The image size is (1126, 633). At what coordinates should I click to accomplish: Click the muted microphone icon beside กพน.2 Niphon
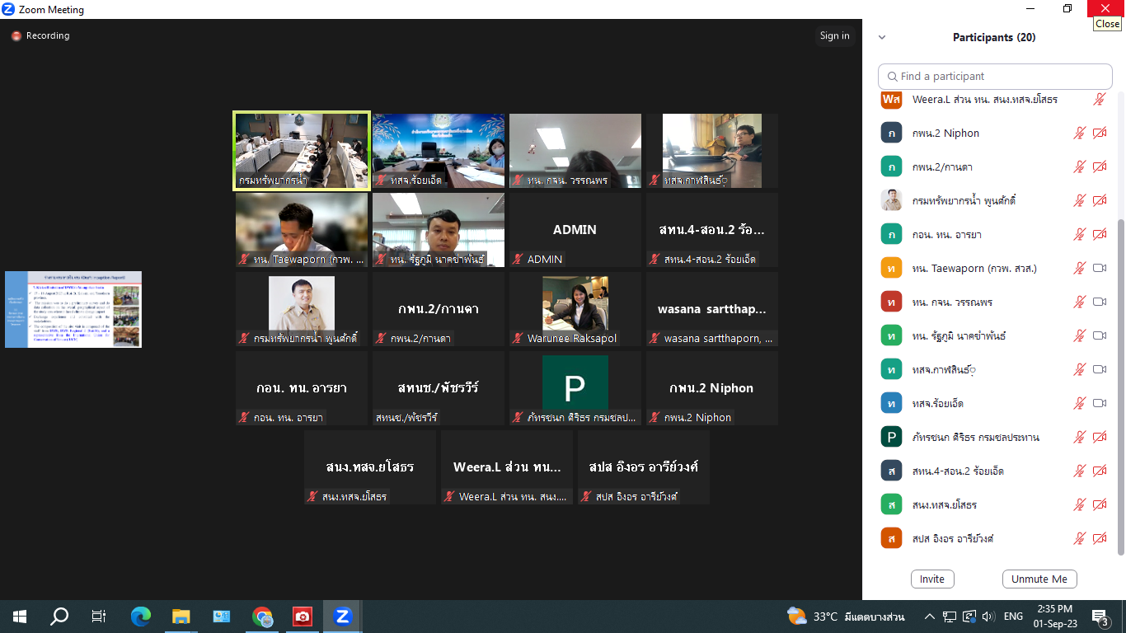pos(1079,134)
